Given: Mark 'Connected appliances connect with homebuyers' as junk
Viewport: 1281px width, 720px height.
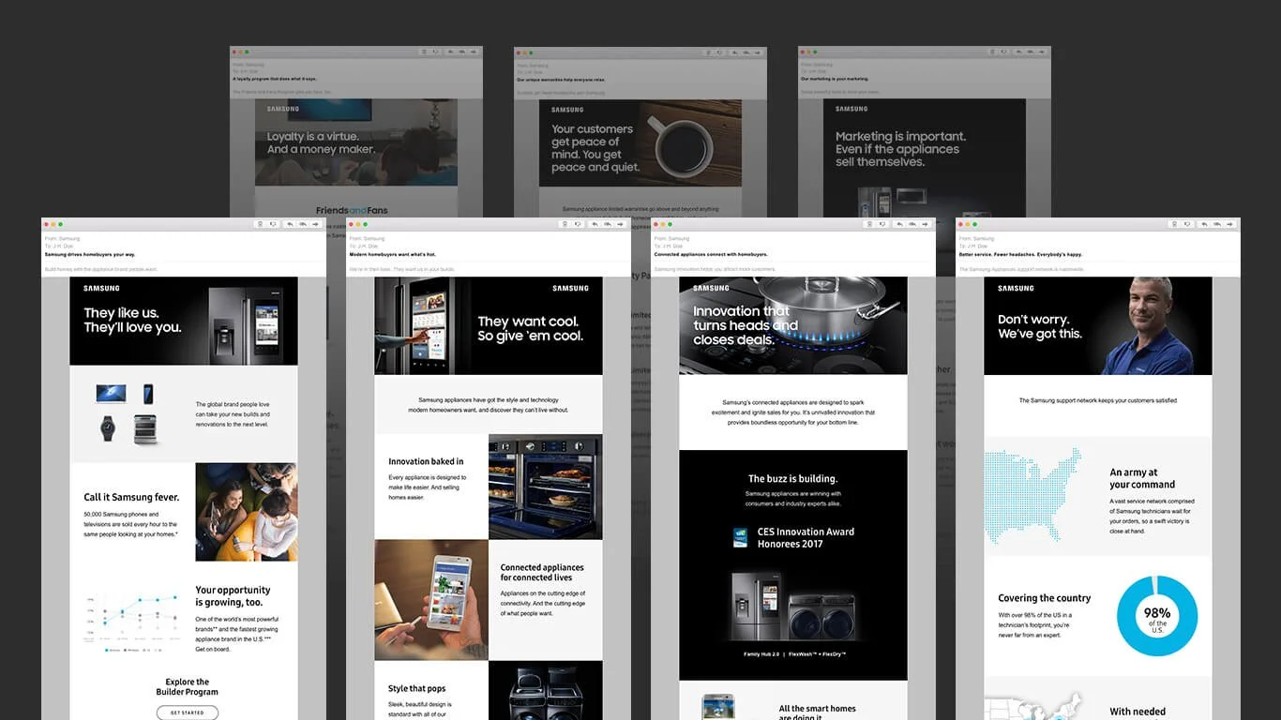Looking at the screenshot, I should (882, 224).
